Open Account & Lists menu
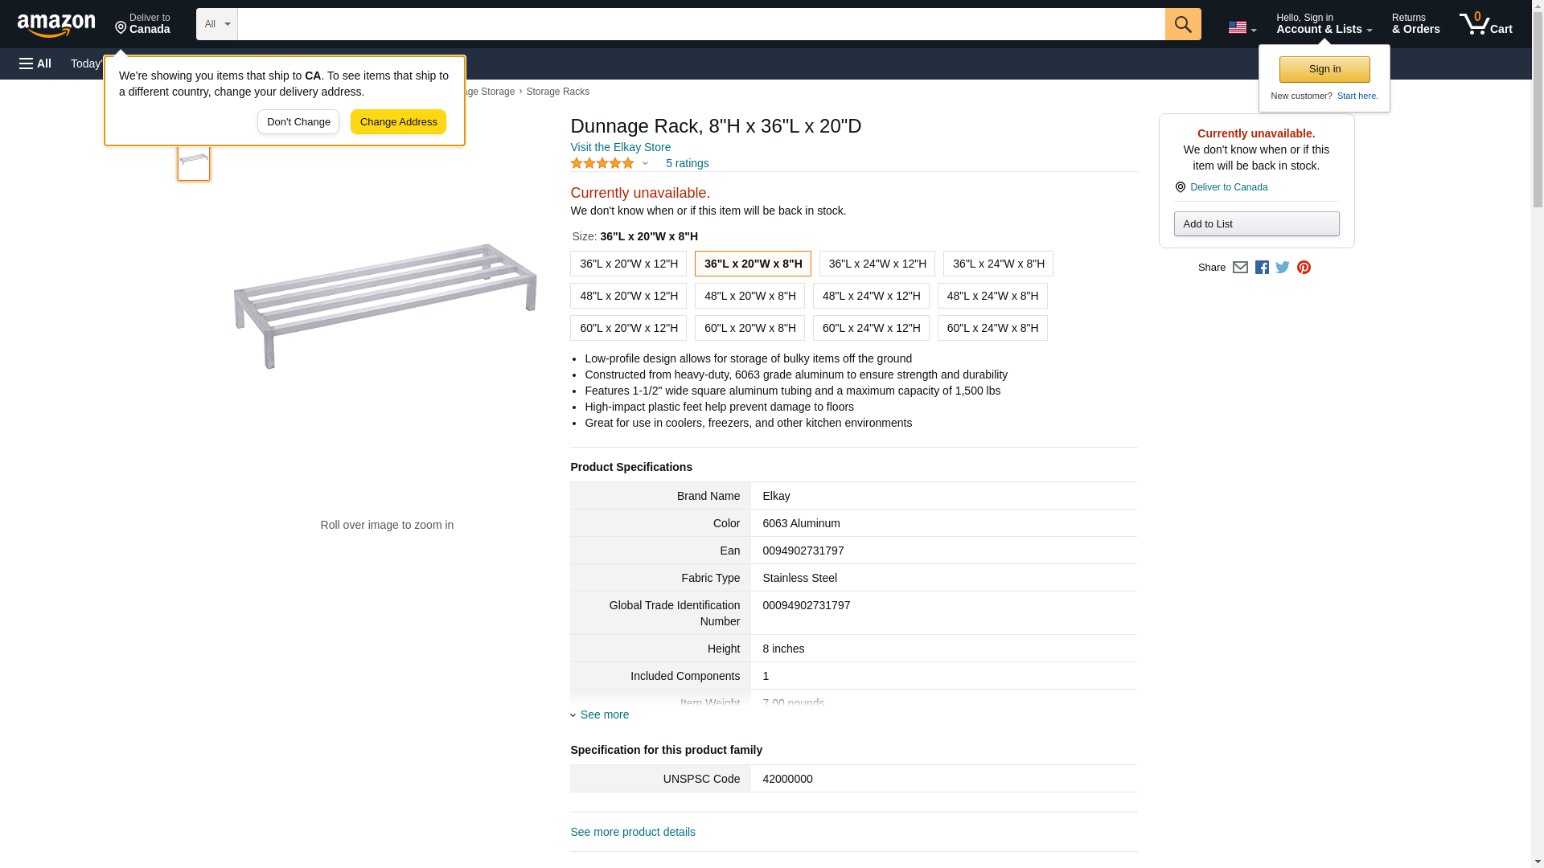Viewport: 1544px width, 868px height. pos(1324,24)
